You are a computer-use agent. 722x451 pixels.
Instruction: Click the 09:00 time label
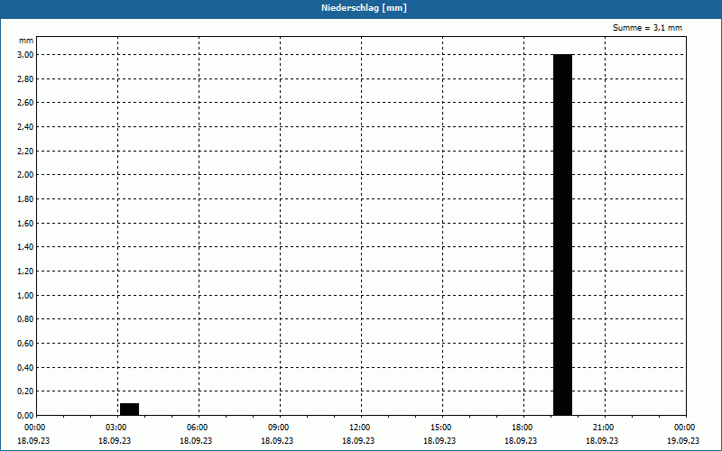coord(278,428)
